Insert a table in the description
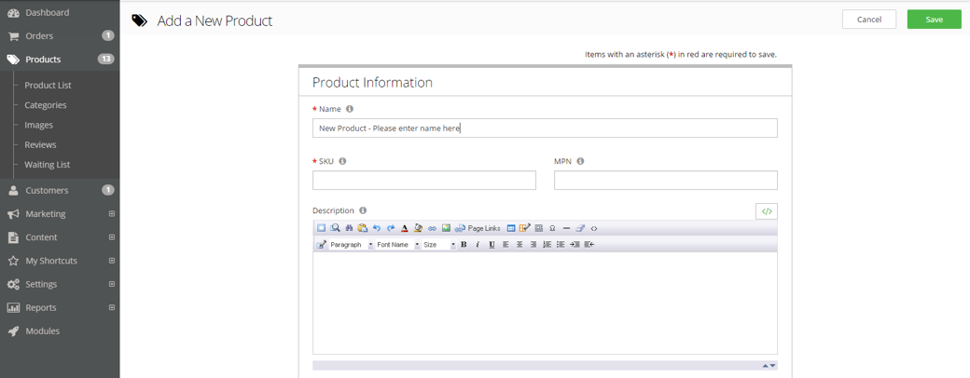970x378 pixels. point(511,228)
